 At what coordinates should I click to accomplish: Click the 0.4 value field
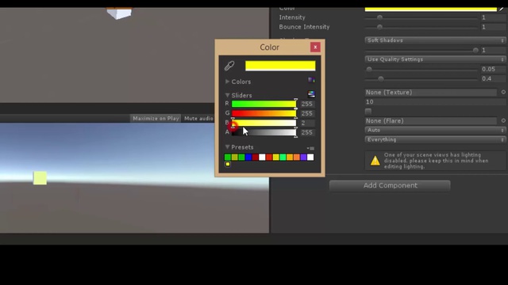[x=493, y=78]
